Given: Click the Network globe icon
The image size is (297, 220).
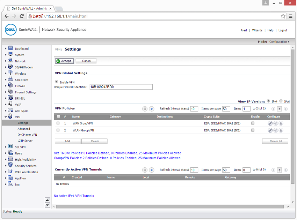Looking at the screenshot, I should pos(10,60).
